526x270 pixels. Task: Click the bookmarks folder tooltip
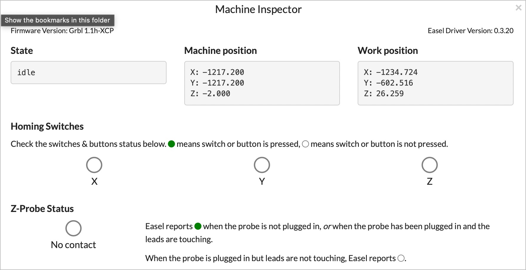[57, 20]
